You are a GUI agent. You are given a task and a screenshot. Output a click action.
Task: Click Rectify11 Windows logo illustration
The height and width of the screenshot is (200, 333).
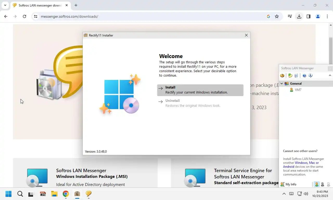(120, 94)
